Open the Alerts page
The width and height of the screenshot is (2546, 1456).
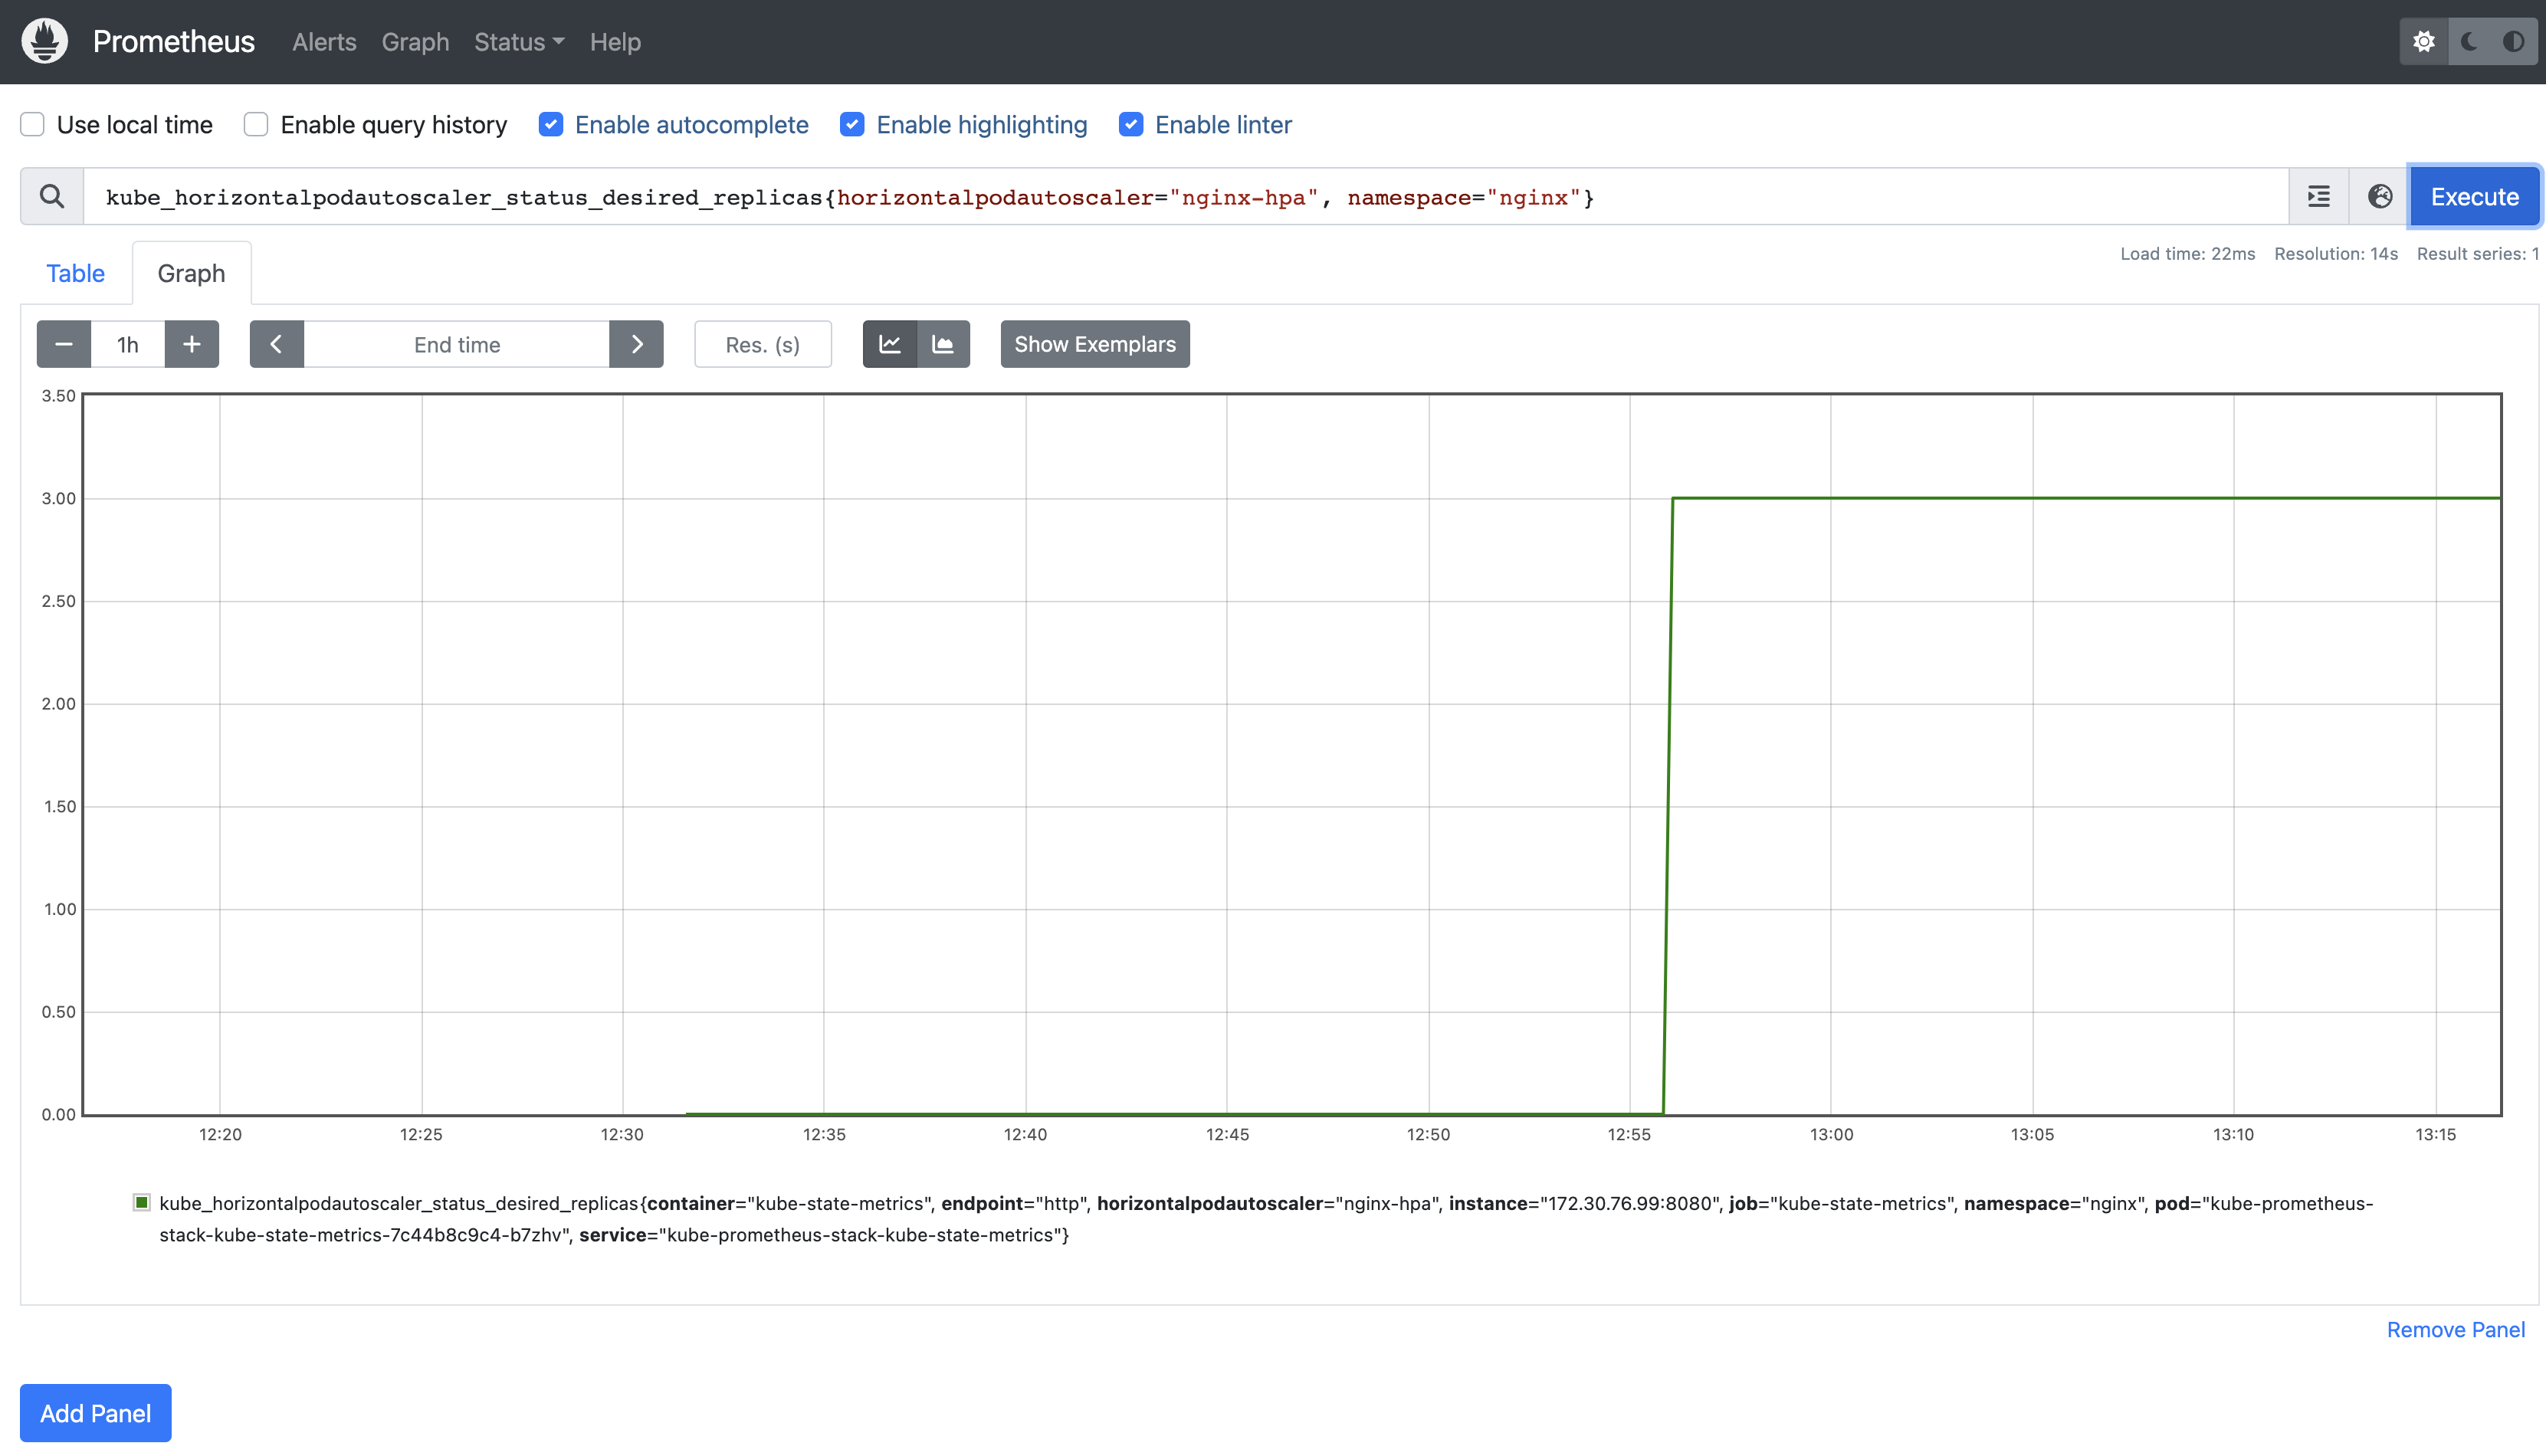(x=324, y=42)
